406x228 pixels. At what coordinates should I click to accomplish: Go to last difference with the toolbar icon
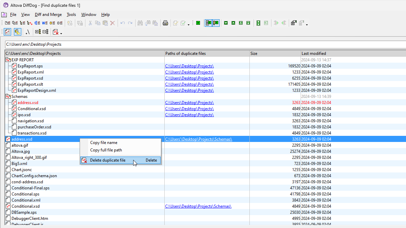(241, 23)
